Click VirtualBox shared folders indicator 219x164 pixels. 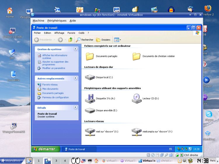click(x=171, y=155)
